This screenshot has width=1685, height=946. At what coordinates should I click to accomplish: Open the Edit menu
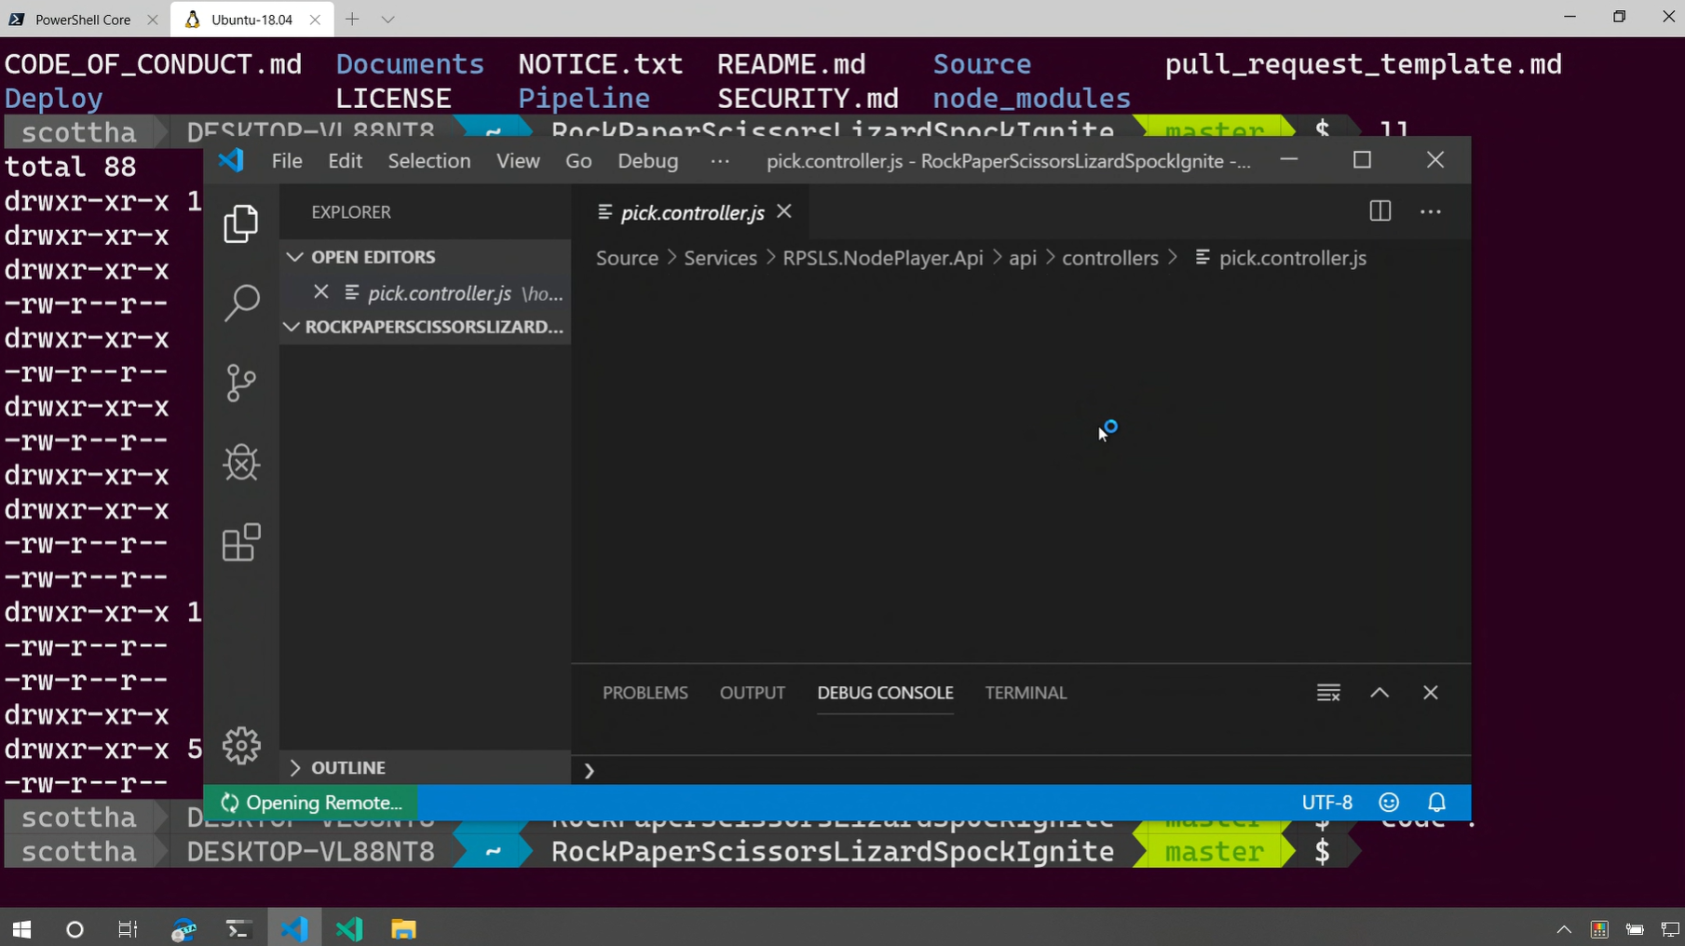(x=345, y=161)
